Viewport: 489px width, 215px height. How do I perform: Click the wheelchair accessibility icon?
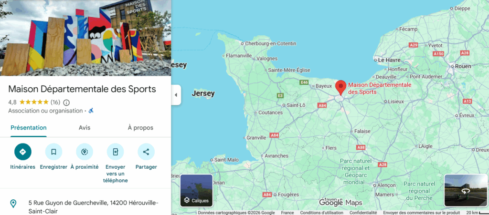(x=91, y=111)
